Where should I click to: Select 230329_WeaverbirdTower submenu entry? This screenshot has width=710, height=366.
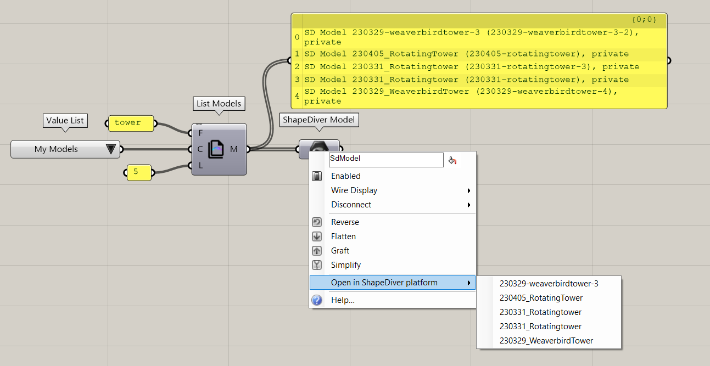546,341
